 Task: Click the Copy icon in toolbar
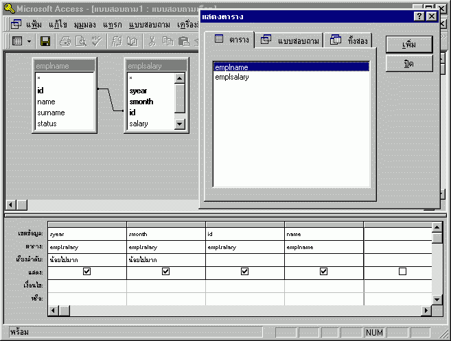click(x=168, y=41)
